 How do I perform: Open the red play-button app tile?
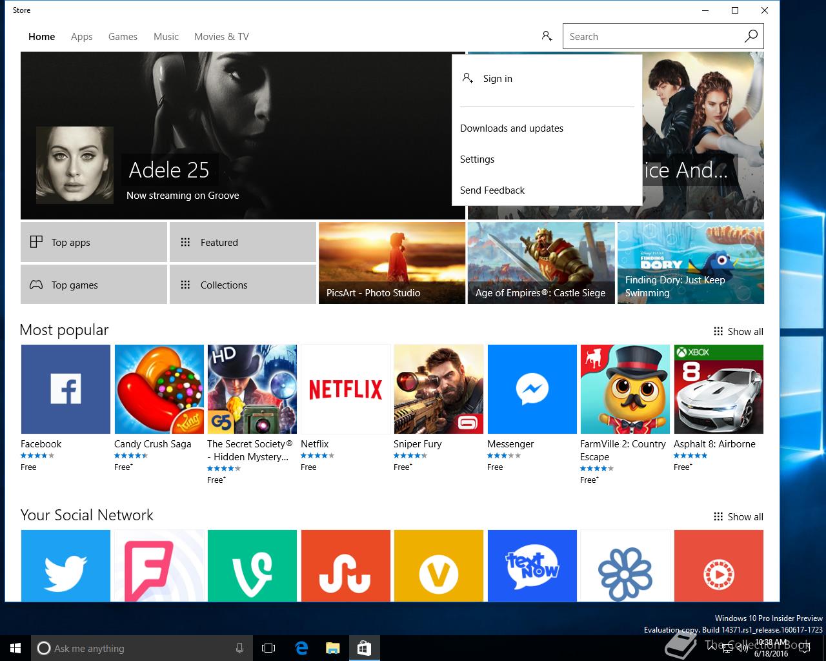click(x=719, y=566)
